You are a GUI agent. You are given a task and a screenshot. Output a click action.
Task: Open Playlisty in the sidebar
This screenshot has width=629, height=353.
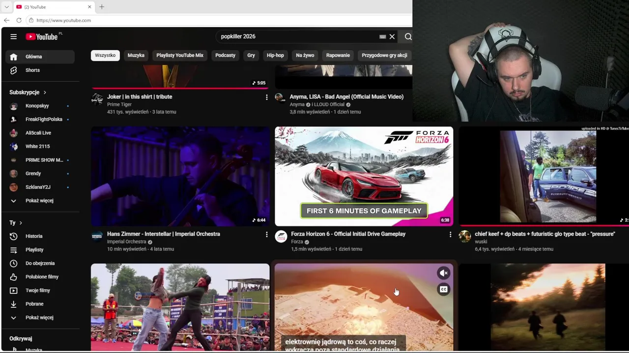click(40, 250)
